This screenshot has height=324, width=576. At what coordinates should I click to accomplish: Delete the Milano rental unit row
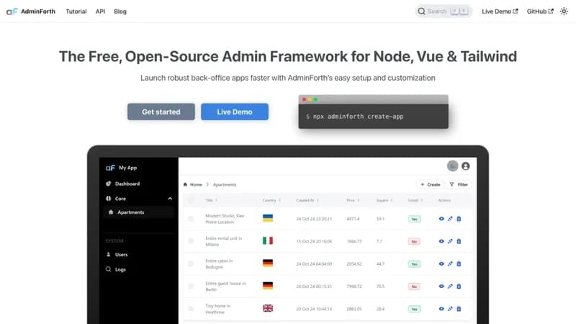459,241
